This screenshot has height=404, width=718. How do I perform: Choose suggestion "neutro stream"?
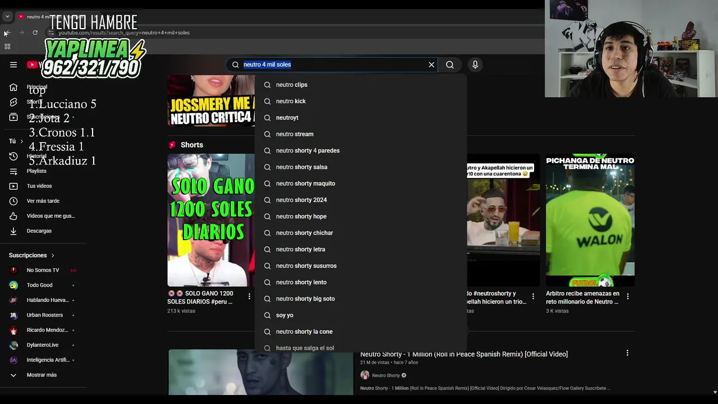pos(361,134)
